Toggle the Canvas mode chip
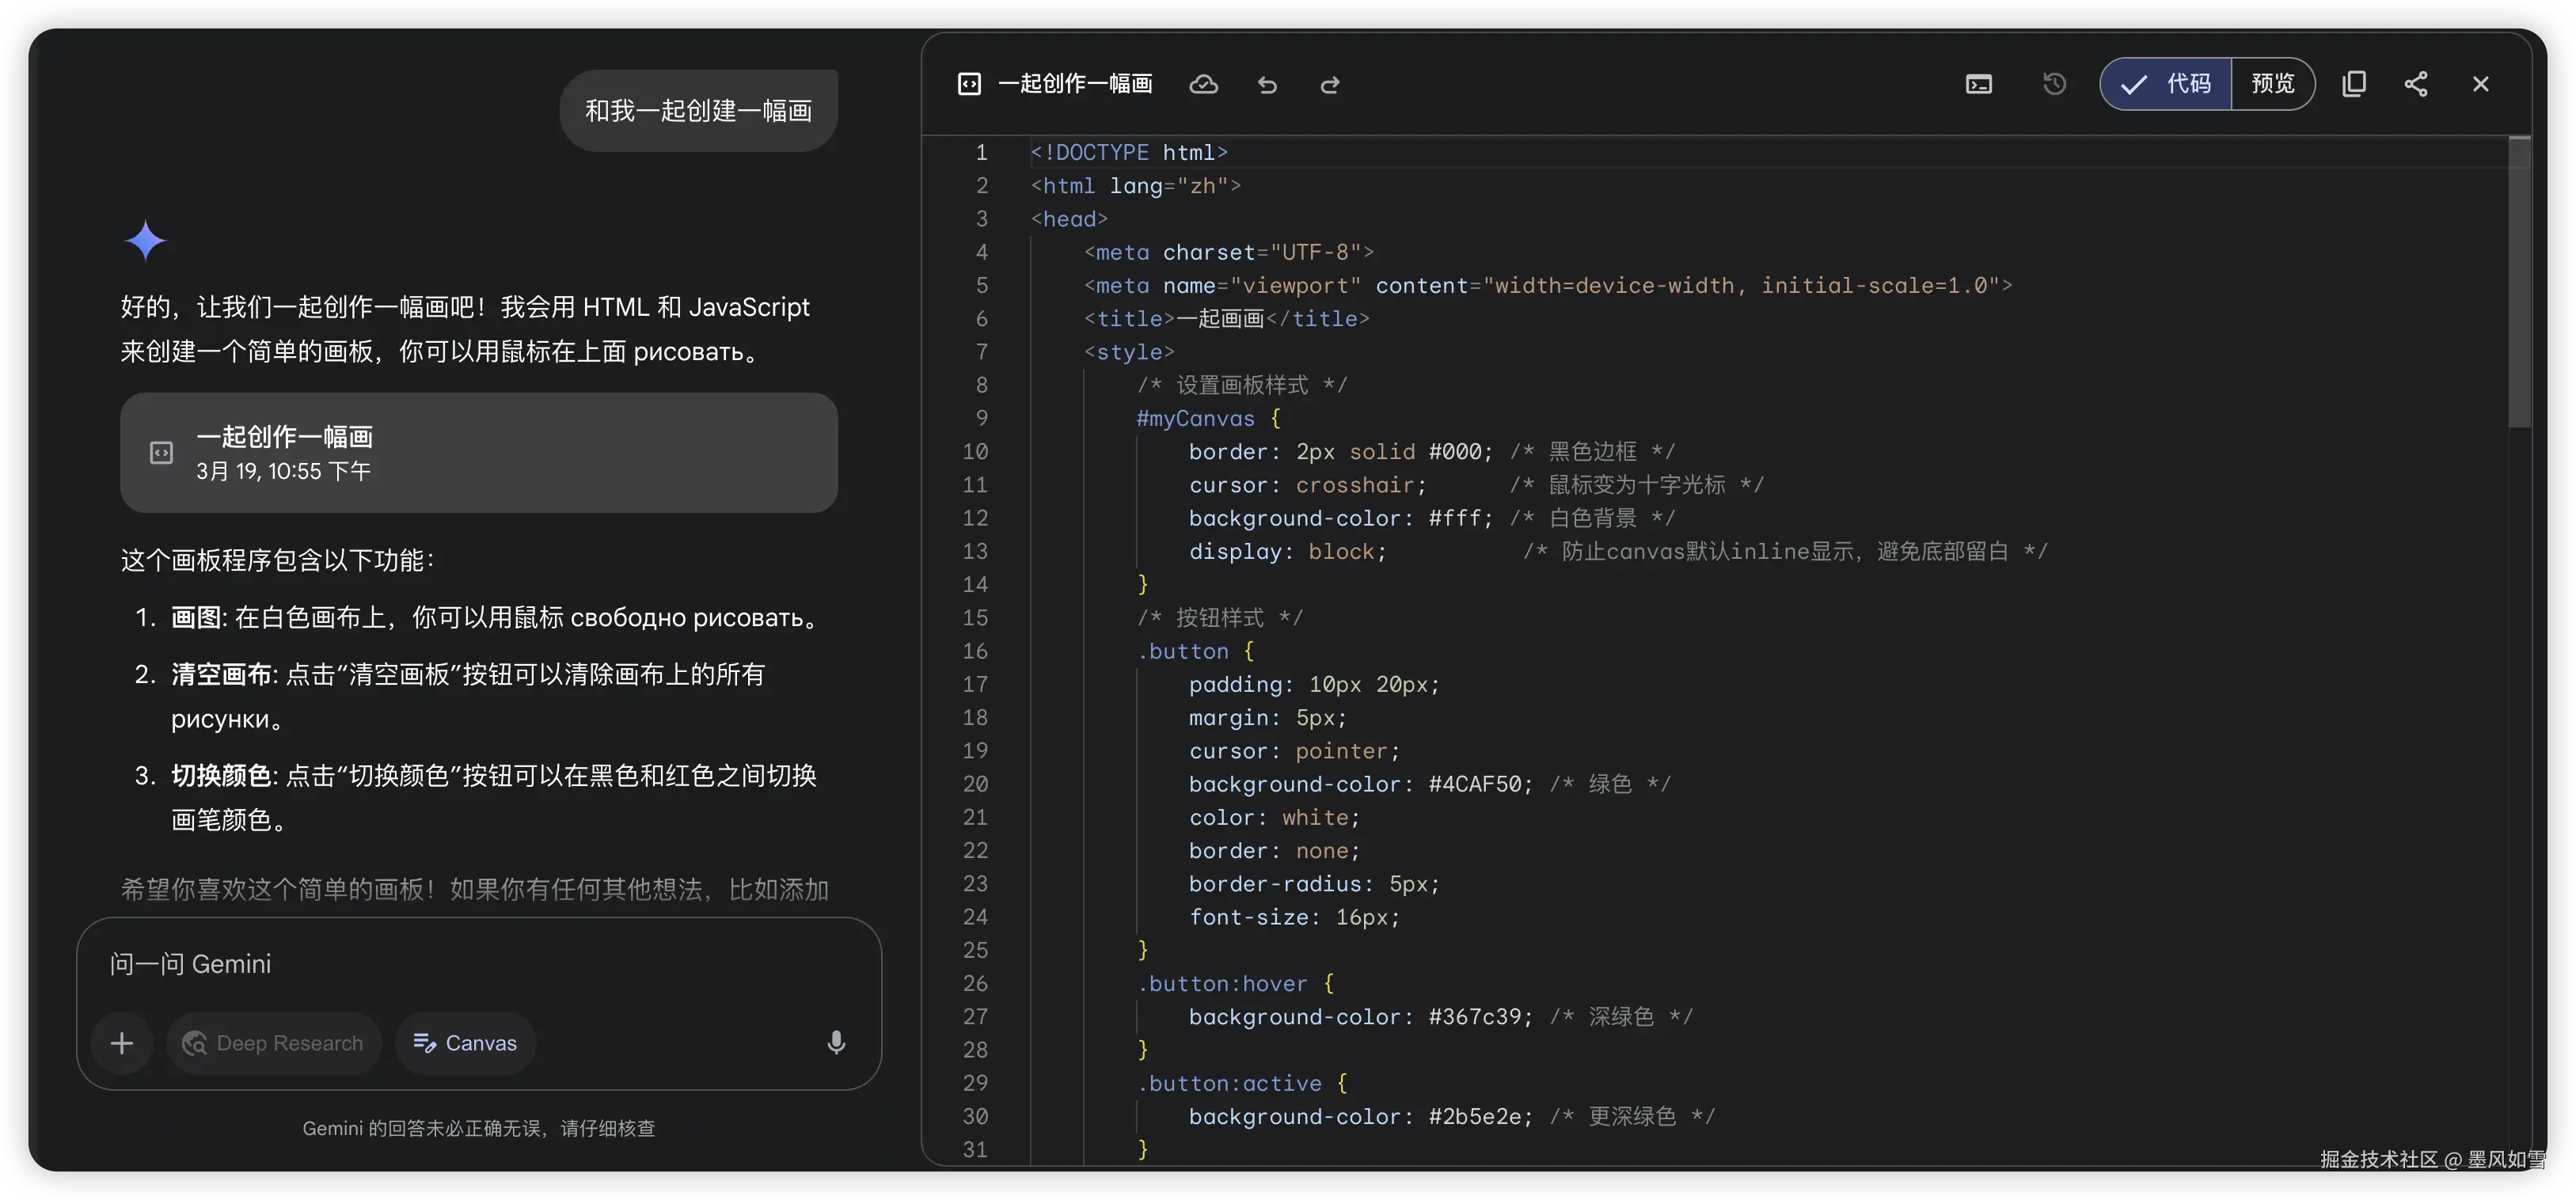 click(x=465, y=1043)
